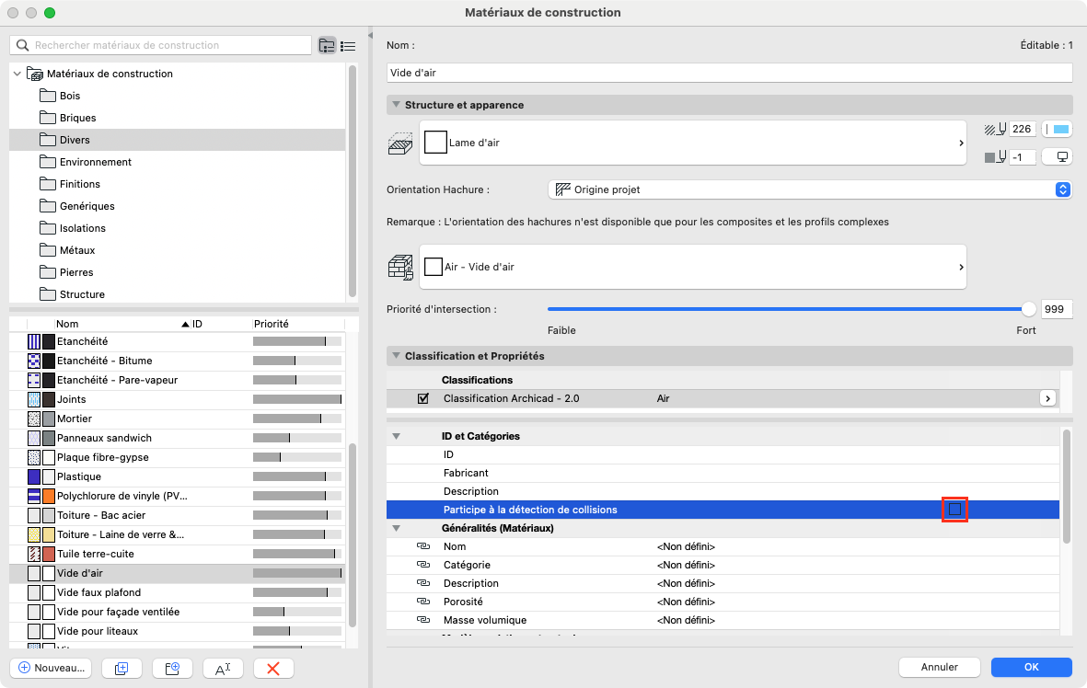The width and height of the screenshot is (1087, 688).
Task: Click the Annuler button
Action: [x=940, y=667]
